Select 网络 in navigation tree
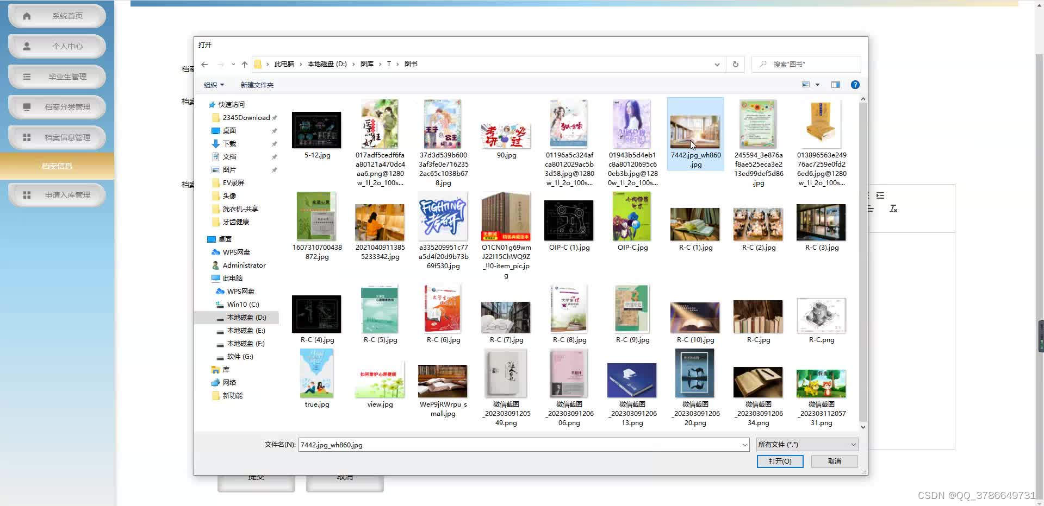Image resolution: width=1044 pixels, height=506 pixels. (x=229, y=382)
